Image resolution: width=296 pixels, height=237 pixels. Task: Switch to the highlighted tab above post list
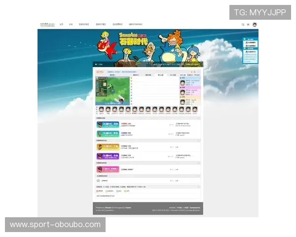(160, 75)
